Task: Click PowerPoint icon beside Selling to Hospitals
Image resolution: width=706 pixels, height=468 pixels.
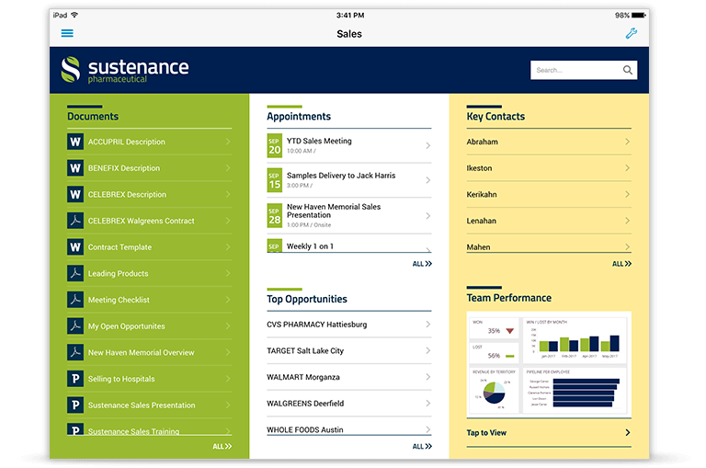Action: [75, 379]
